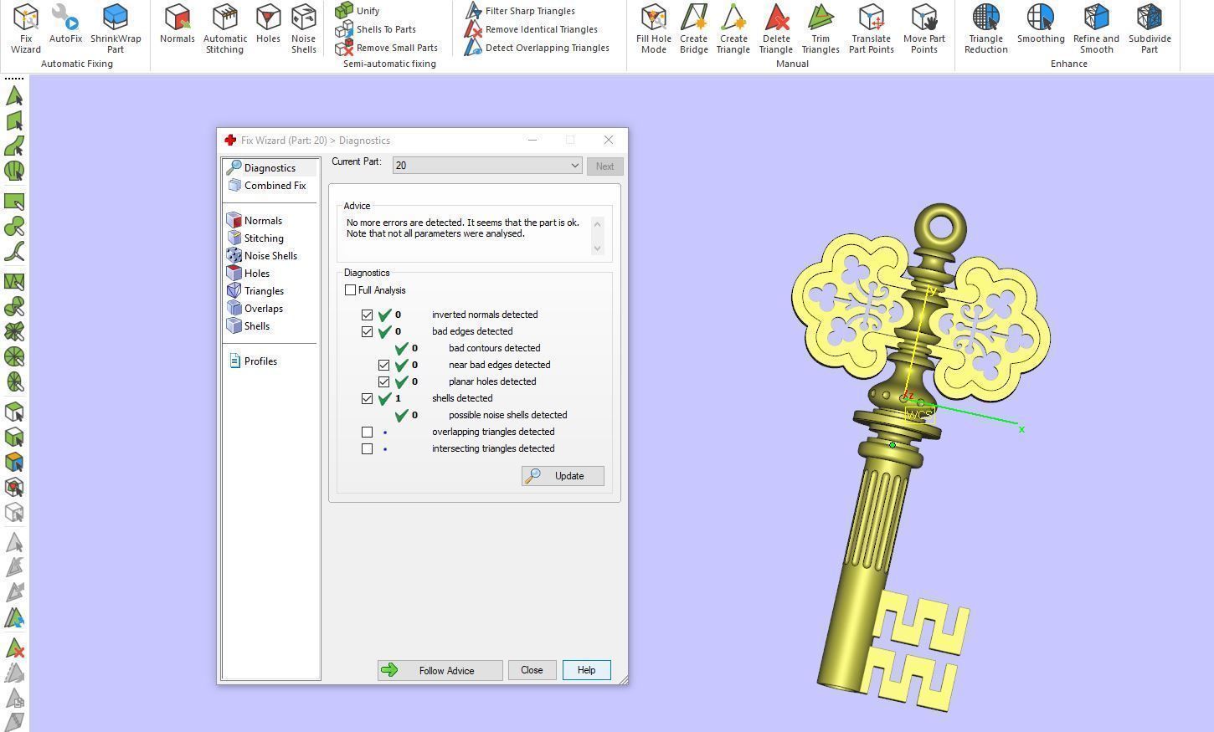The height and width of the screenshot is (732, 1214).
Task: Switch to the Combined Fix page
Action: click(x=274, y=186)
